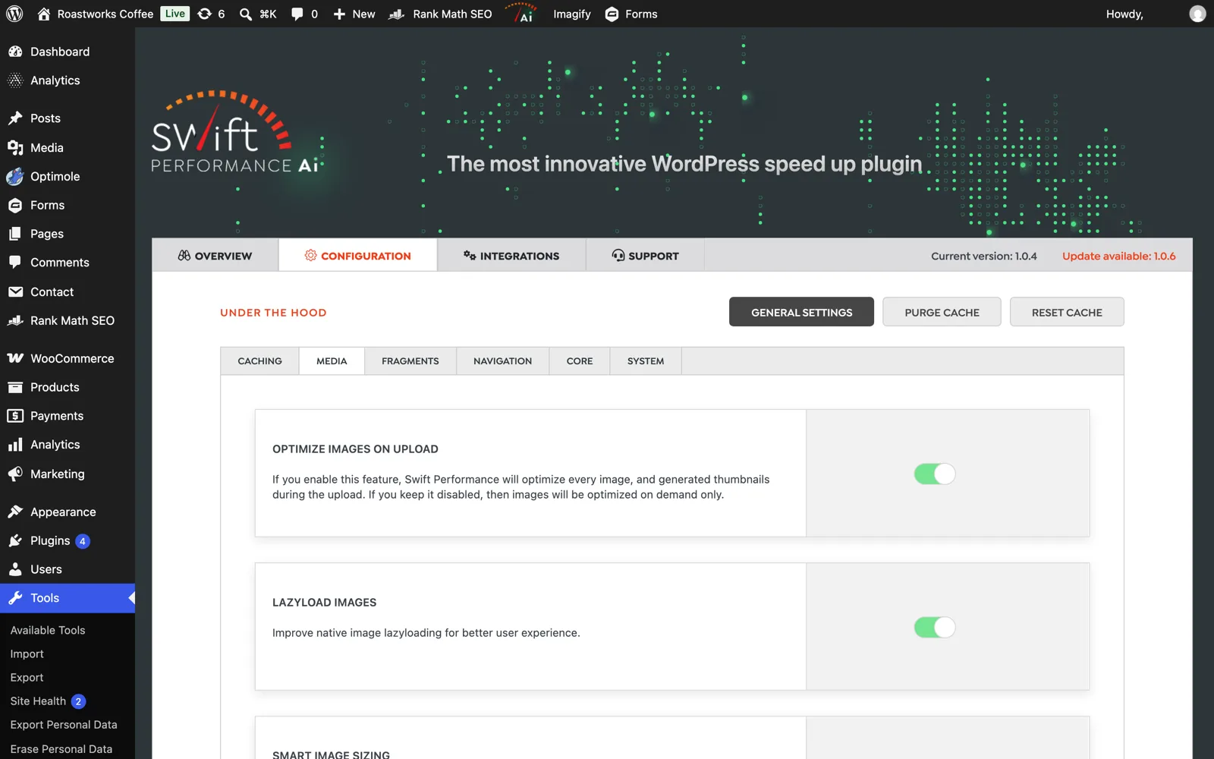Click the Payments dollar icon in sidebar
Viewport: 1214px width, 759px height.
15,416
